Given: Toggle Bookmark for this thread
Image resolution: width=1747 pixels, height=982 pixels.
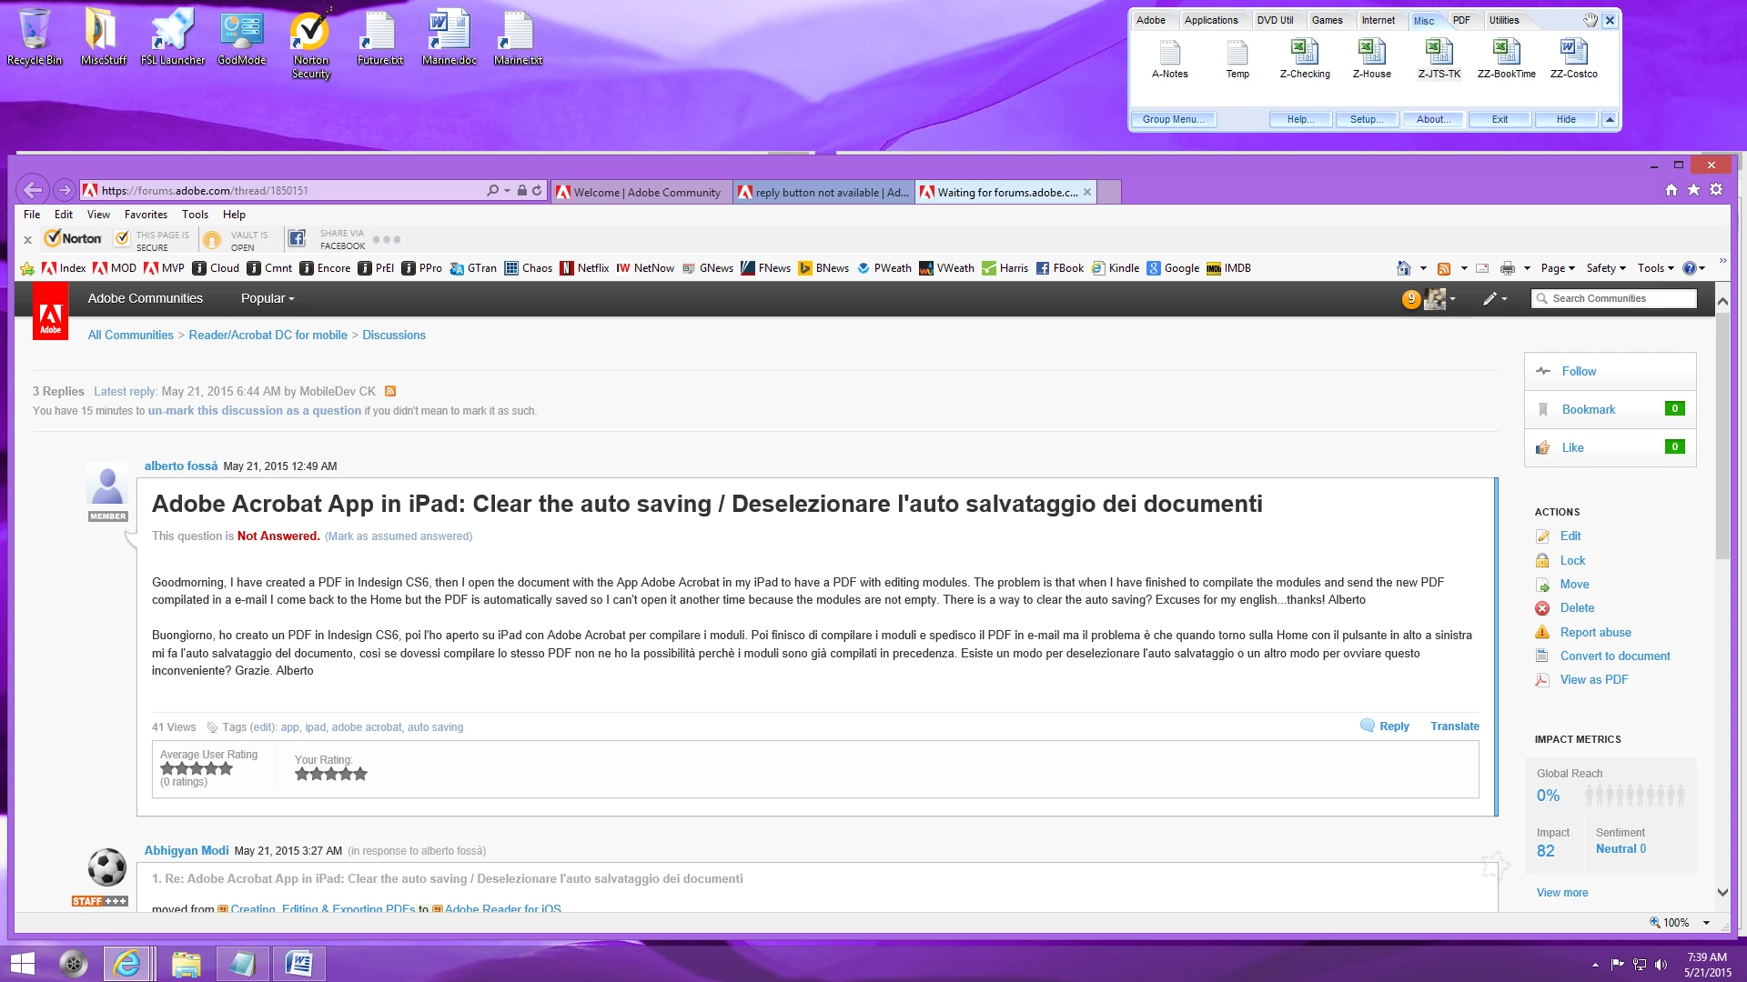Looking at the screenshot, I should 1588,409.
